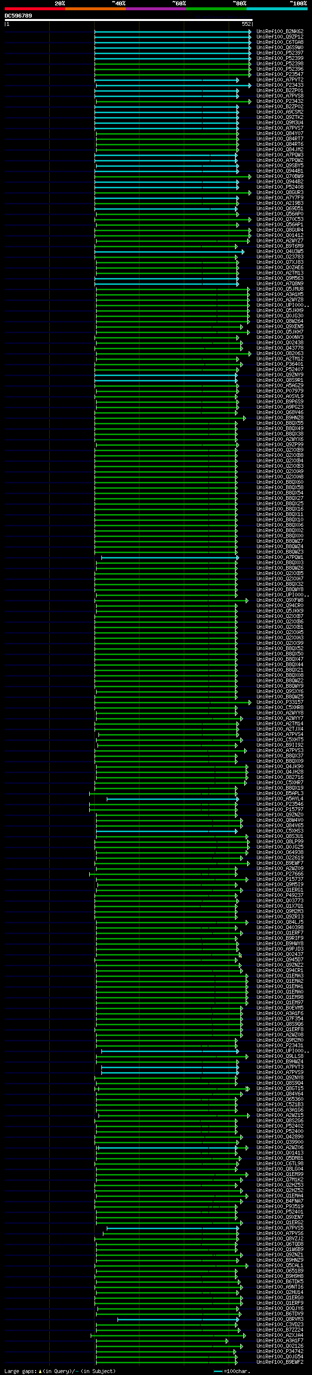Select hit label UniRef100_P23547

(x=280, y=74)
